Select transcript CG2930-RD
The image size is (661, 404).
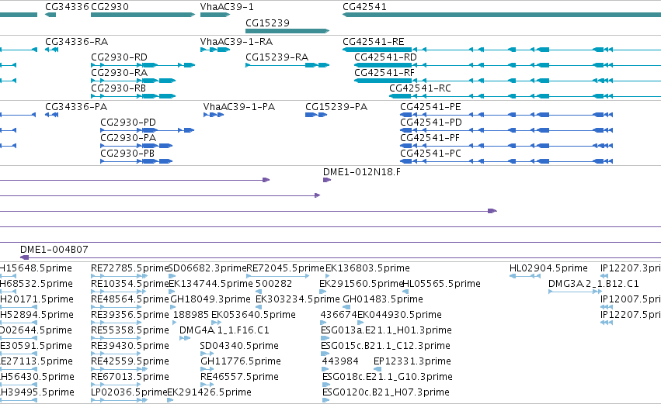pos(120,57)
